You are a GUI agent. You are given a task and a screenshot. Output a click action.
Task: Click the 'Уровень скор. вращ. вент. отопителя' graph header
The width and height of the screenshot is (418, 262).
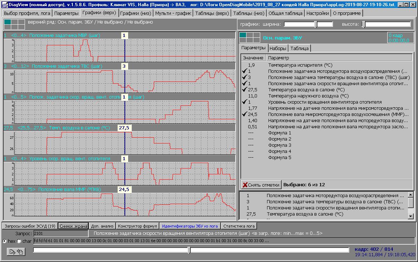(119, 158)
